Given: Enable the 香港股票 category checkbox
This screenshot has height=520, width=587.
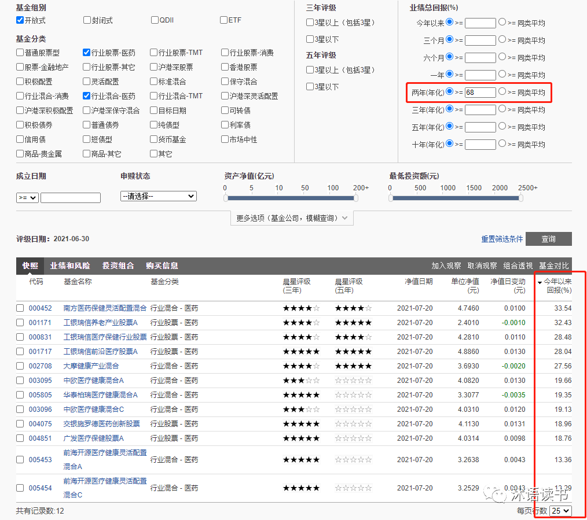Looking at the screenshot, I should [225, 67].
